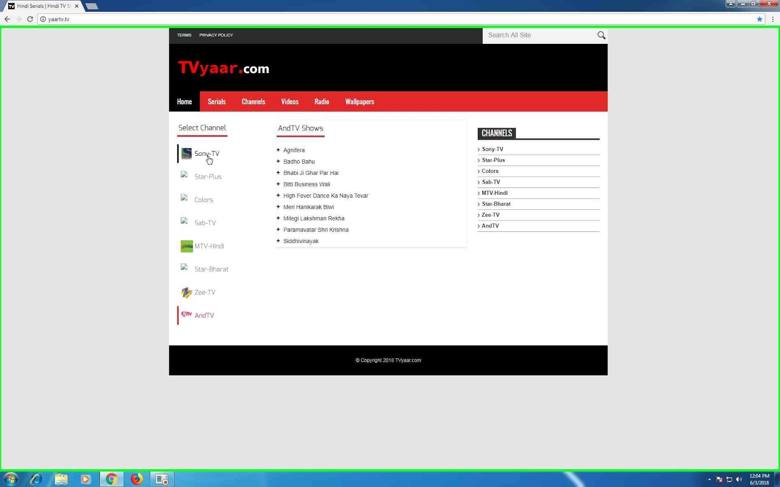Open the Windows Start menu
Viewport: 780px width, 487px height.
click(x=11, y=479)
